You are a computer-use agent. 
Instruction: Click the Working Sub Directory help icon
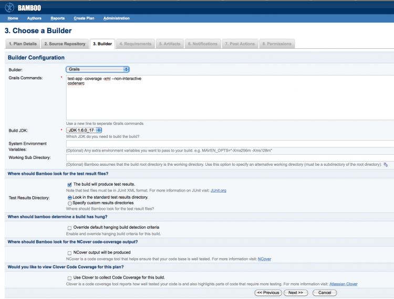(386, 165)
